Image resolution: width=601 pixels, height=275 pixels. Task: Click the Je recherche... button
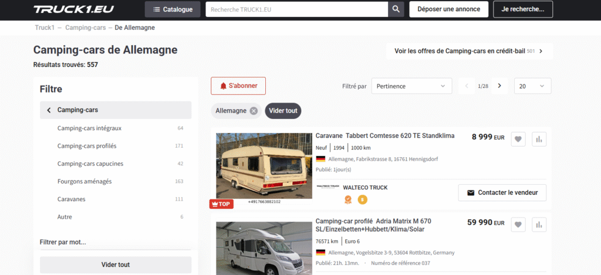click(523, 9)
